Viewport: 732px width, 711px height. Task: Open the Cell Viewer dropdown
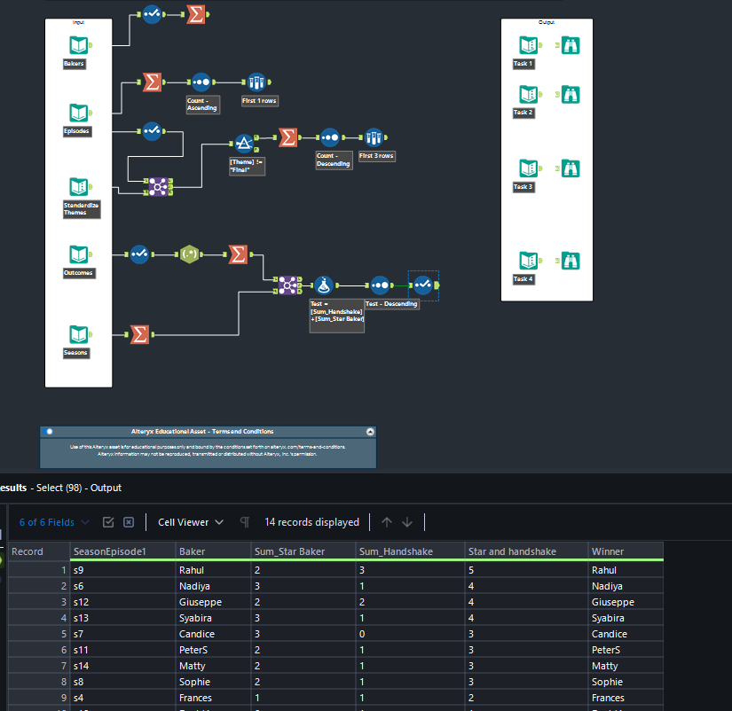coord(186,522)
